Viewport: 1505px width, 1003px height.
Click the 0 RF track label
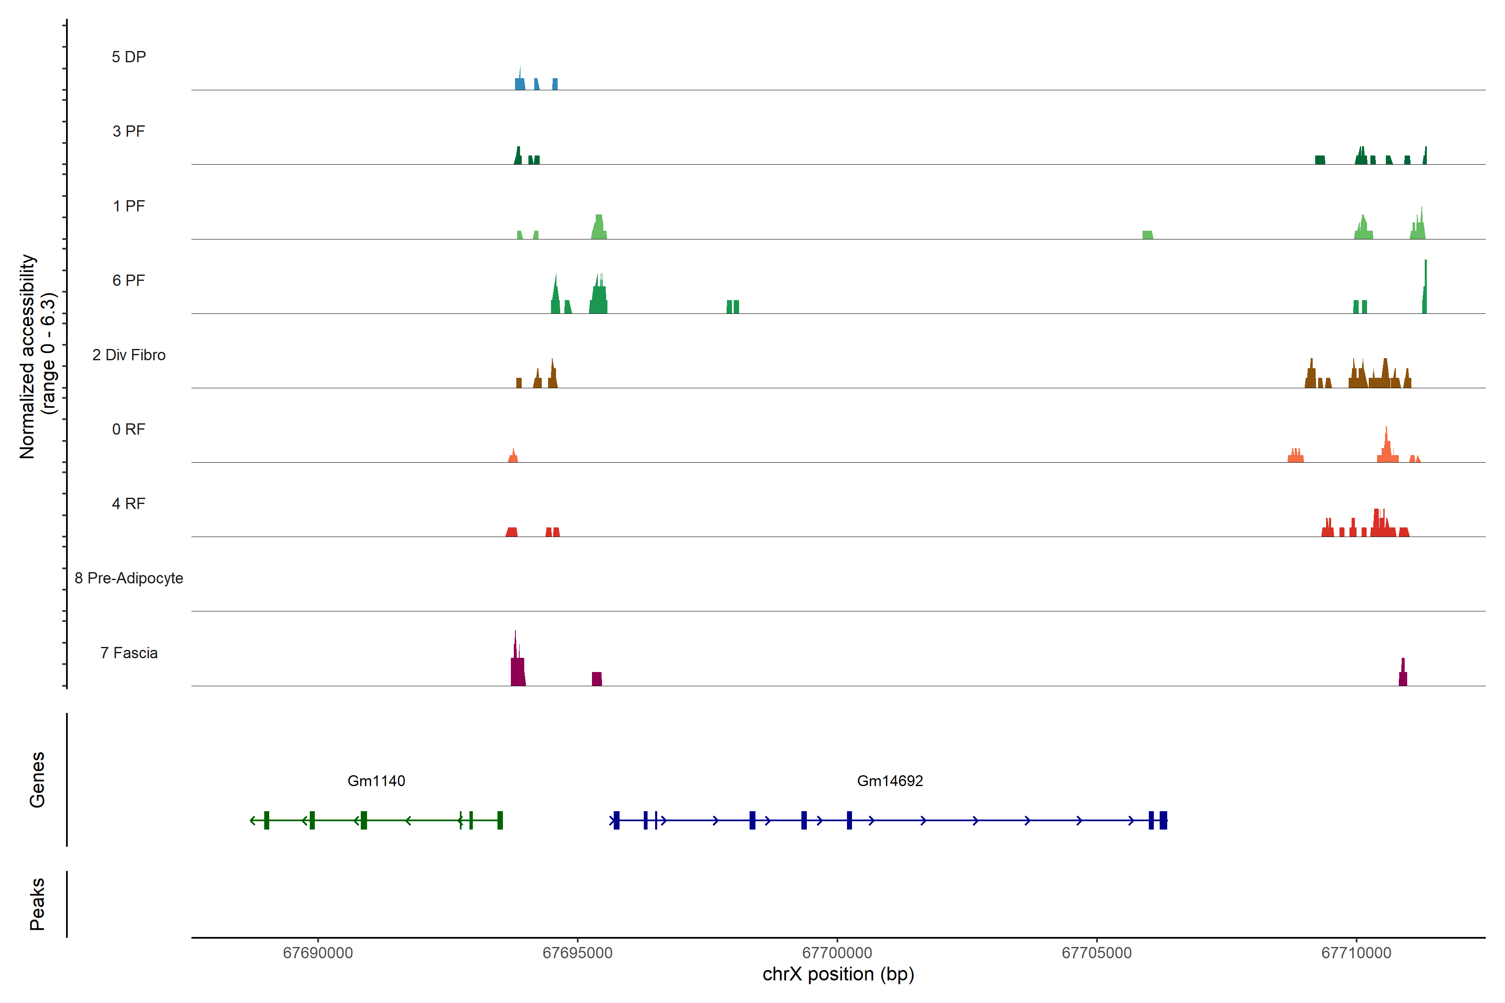(129, 429)
